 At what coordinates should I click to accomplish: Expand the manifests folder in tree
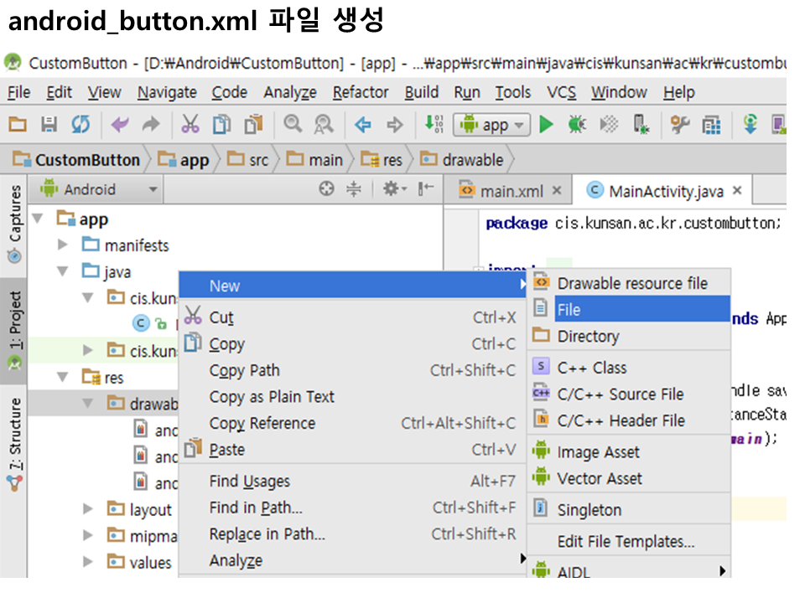click(63, 245)
